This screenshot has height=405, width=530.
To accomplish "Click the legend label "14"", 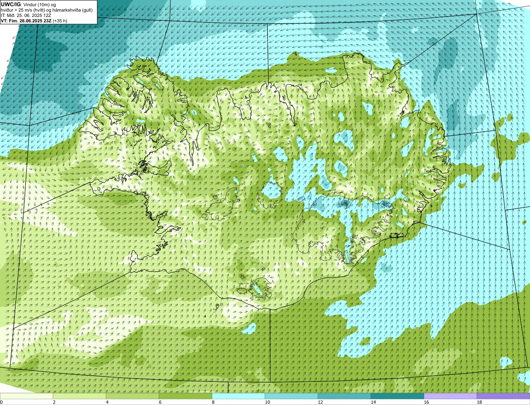I will (x=373, y=402).
